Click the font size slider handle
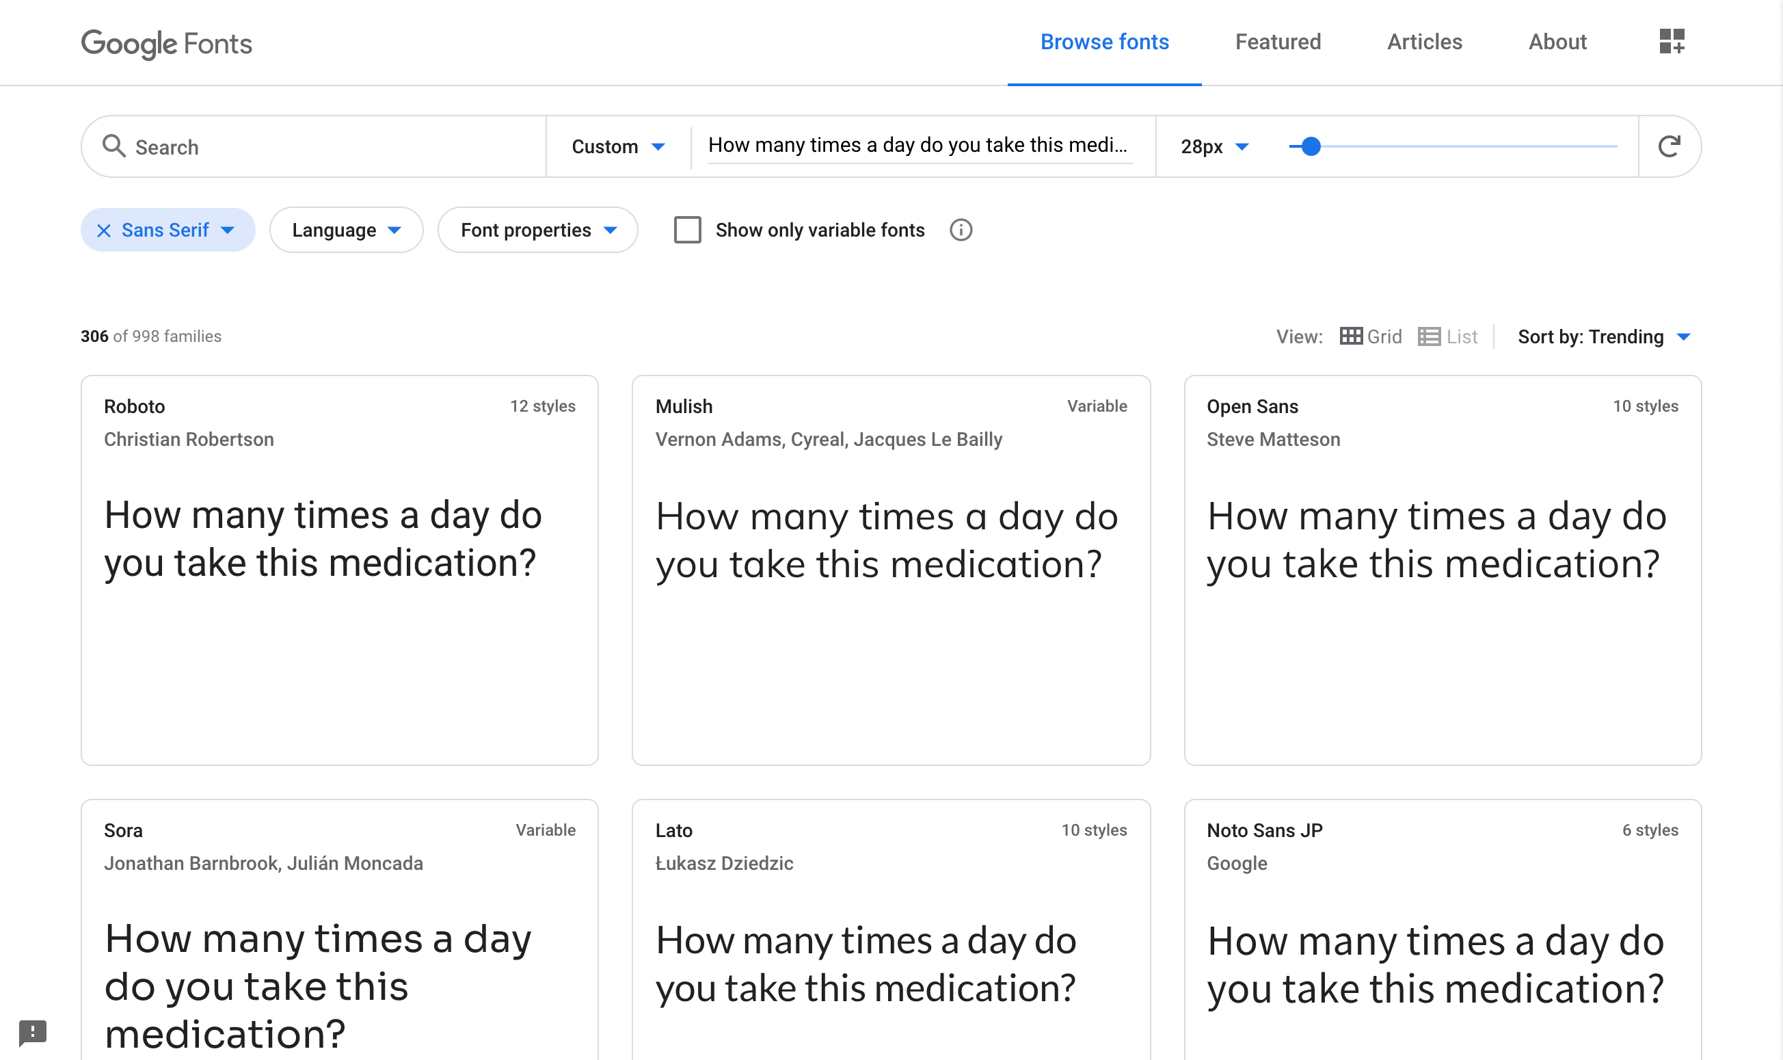The height and width of the screenshot is (1060, 1783). pyautogui.click(x=1311, y=146)
